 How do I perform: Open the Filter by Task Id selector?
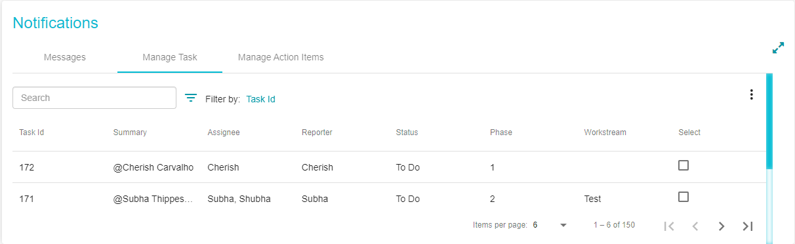coord(260,99)
